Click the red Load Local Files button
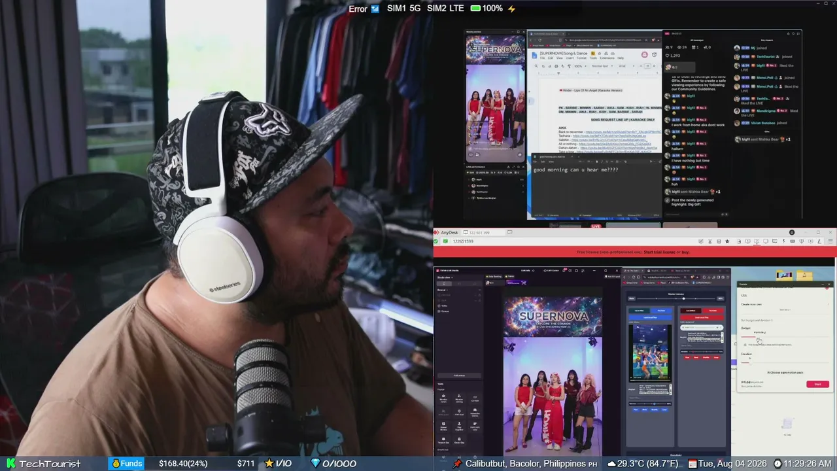This screenshot has width=837, height=471. [x=701, y=317]
